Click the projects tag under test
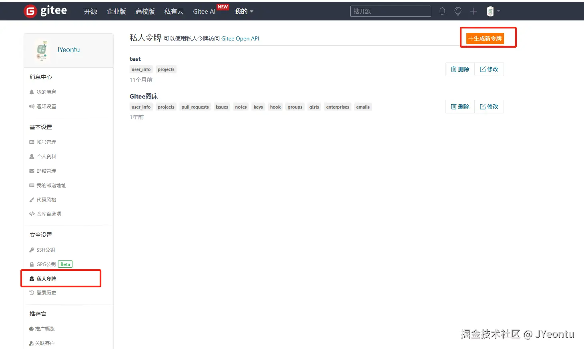584x349 pixels. (x=166, y=69)
